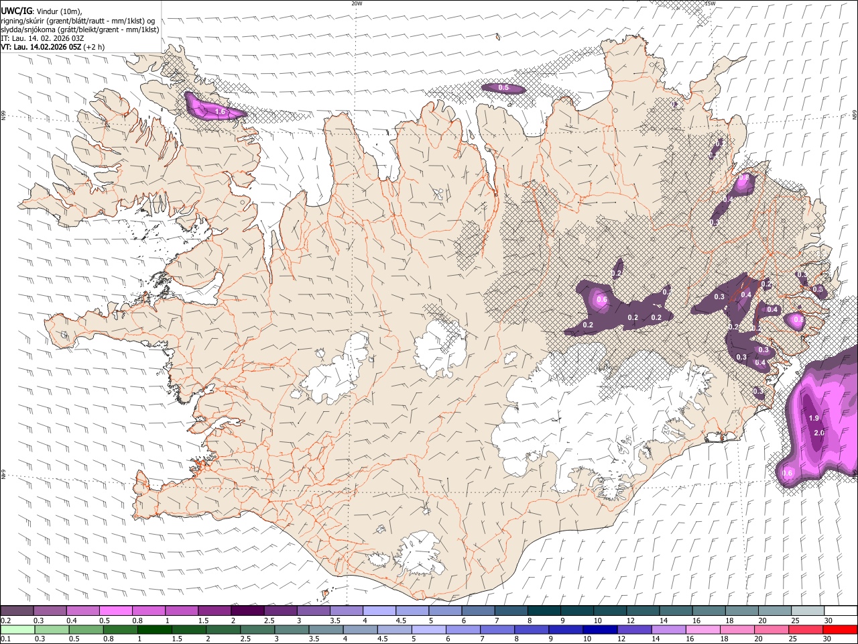
Task: Click the "0.6" value in the inland highland patch
Action: [602, 300]
